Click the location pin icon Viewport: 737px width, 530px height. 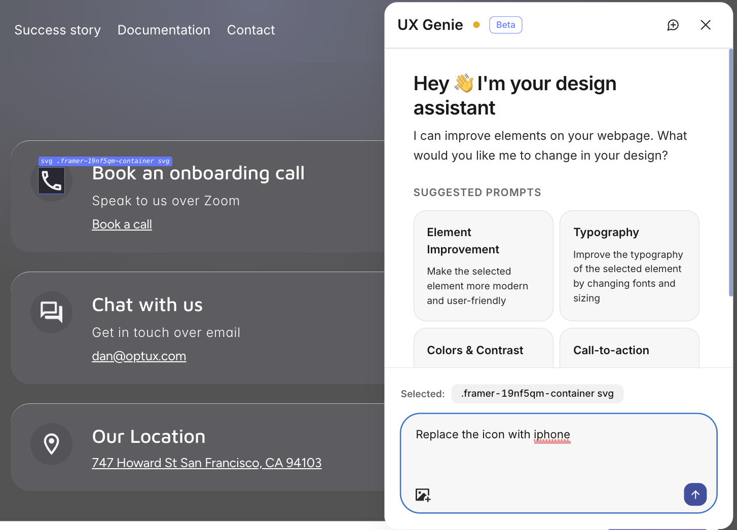(52, 444)
